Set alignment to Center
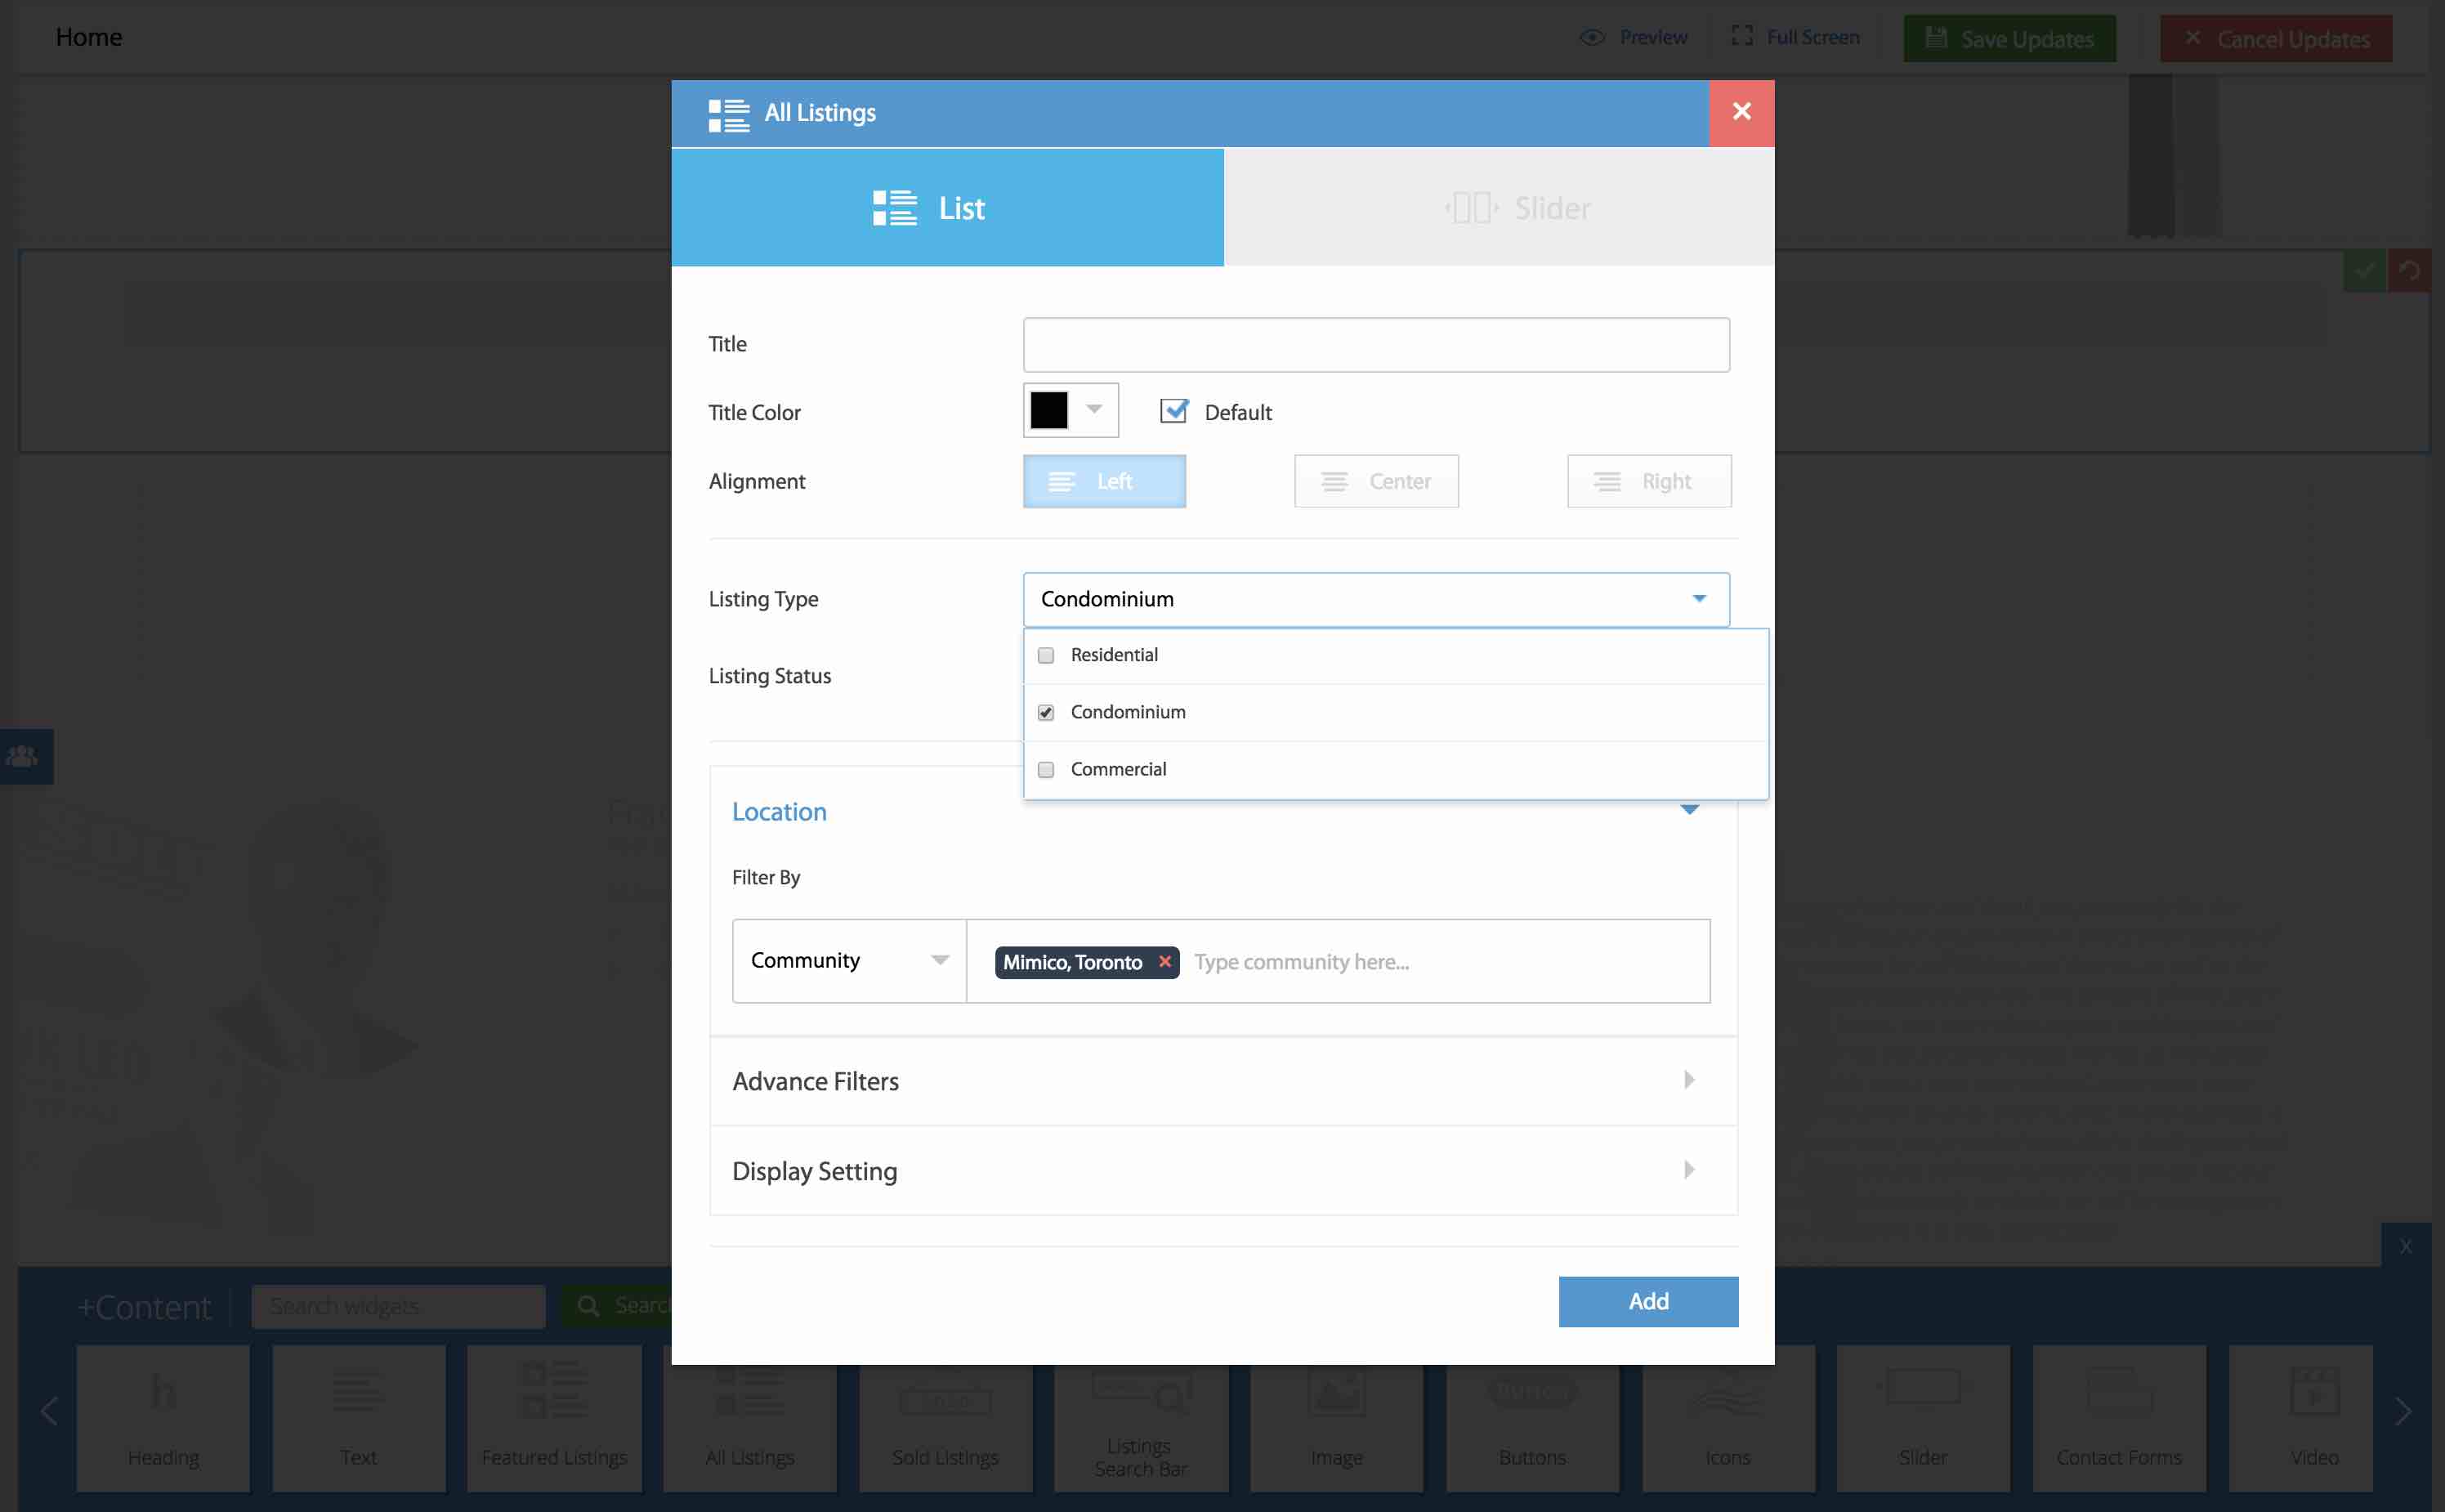The width and height of the screenshot is (2445, 1512). pos(1375,481)
